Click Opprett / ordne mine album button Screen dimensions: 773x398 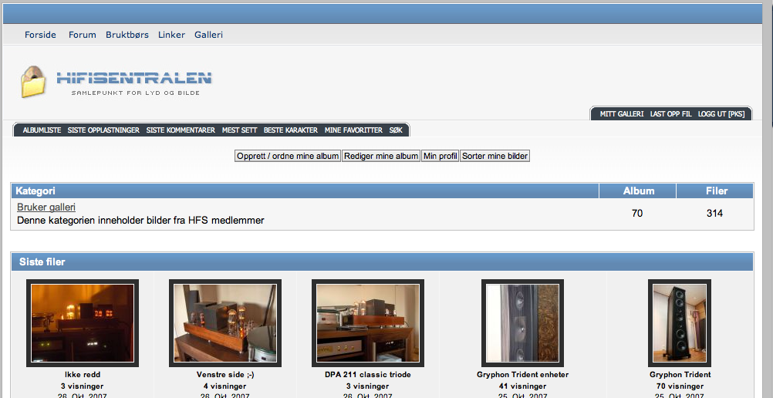tap(288, 156)
